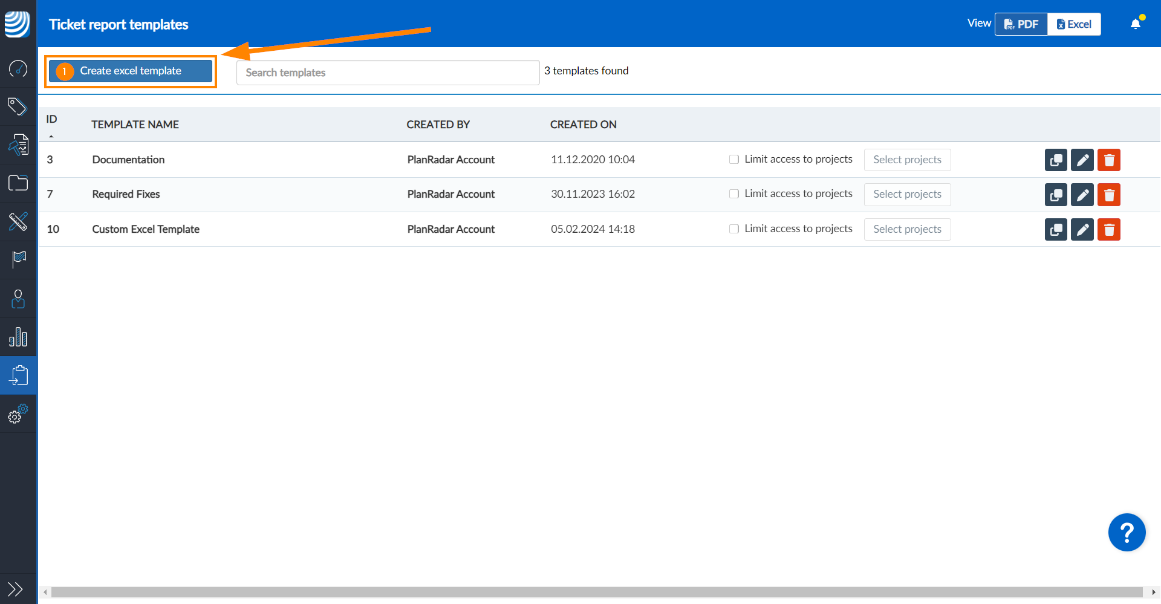This screenshot has width=1161, height=604.
Task: Check Limit access to projects for Required Fixes
Action: (733, 193)
